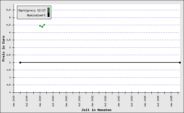Image resolution: width=184 pixels, height=113 pixels.
Task: Click the 5.5 value on price axis
Action: click(8, 10)
